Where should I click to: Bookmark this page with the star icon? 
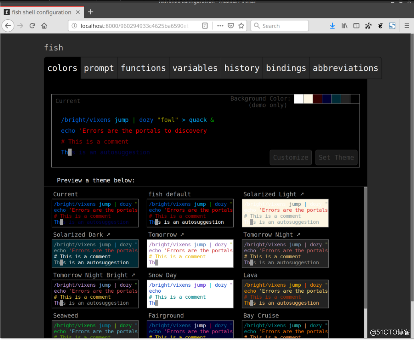pyautogui.click(x=241, y=26)
